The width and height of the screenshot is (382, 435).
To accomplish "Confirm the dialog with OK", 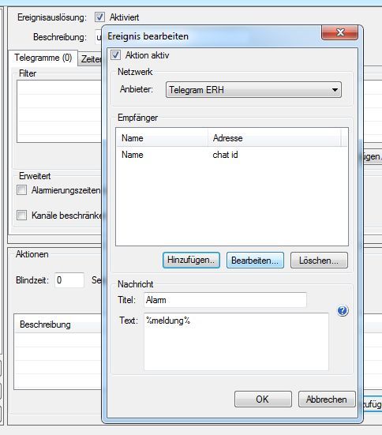I will coord(263,399).
